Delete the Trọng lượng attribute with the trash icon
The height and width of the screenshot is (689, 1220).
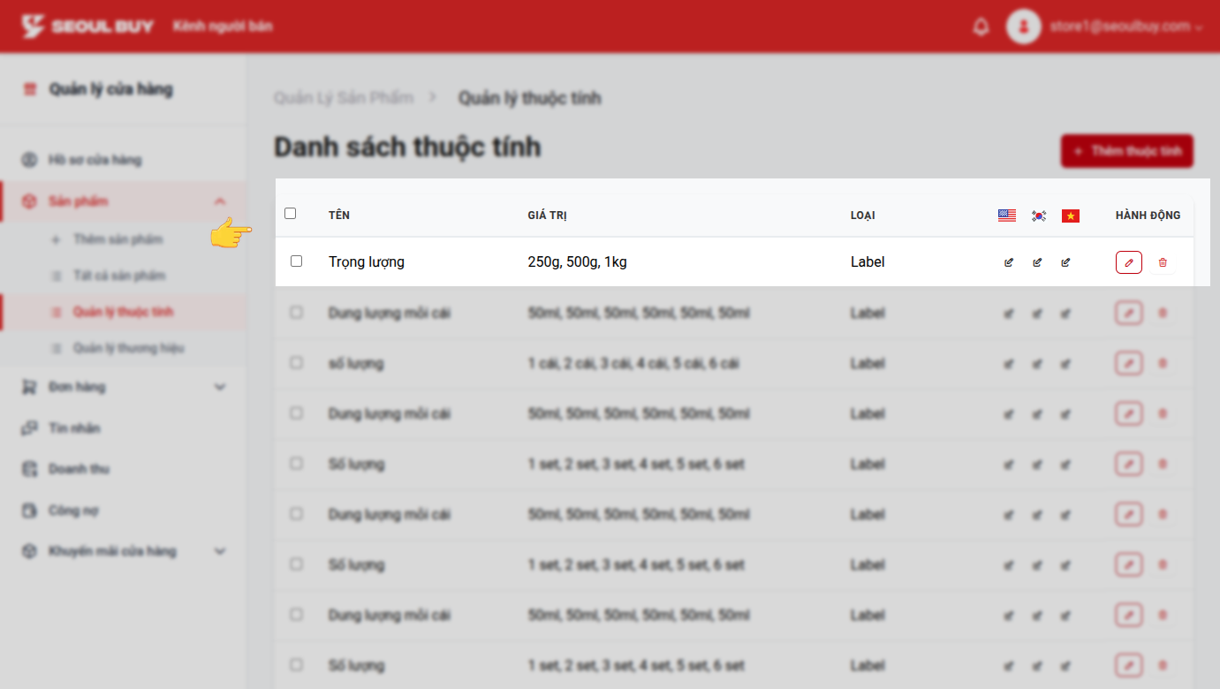1163,261
